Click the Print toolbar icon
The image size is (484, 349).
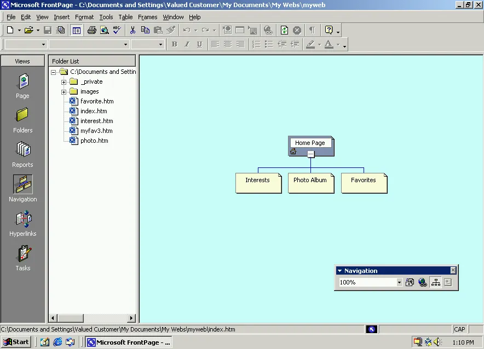tap(90, 30)
